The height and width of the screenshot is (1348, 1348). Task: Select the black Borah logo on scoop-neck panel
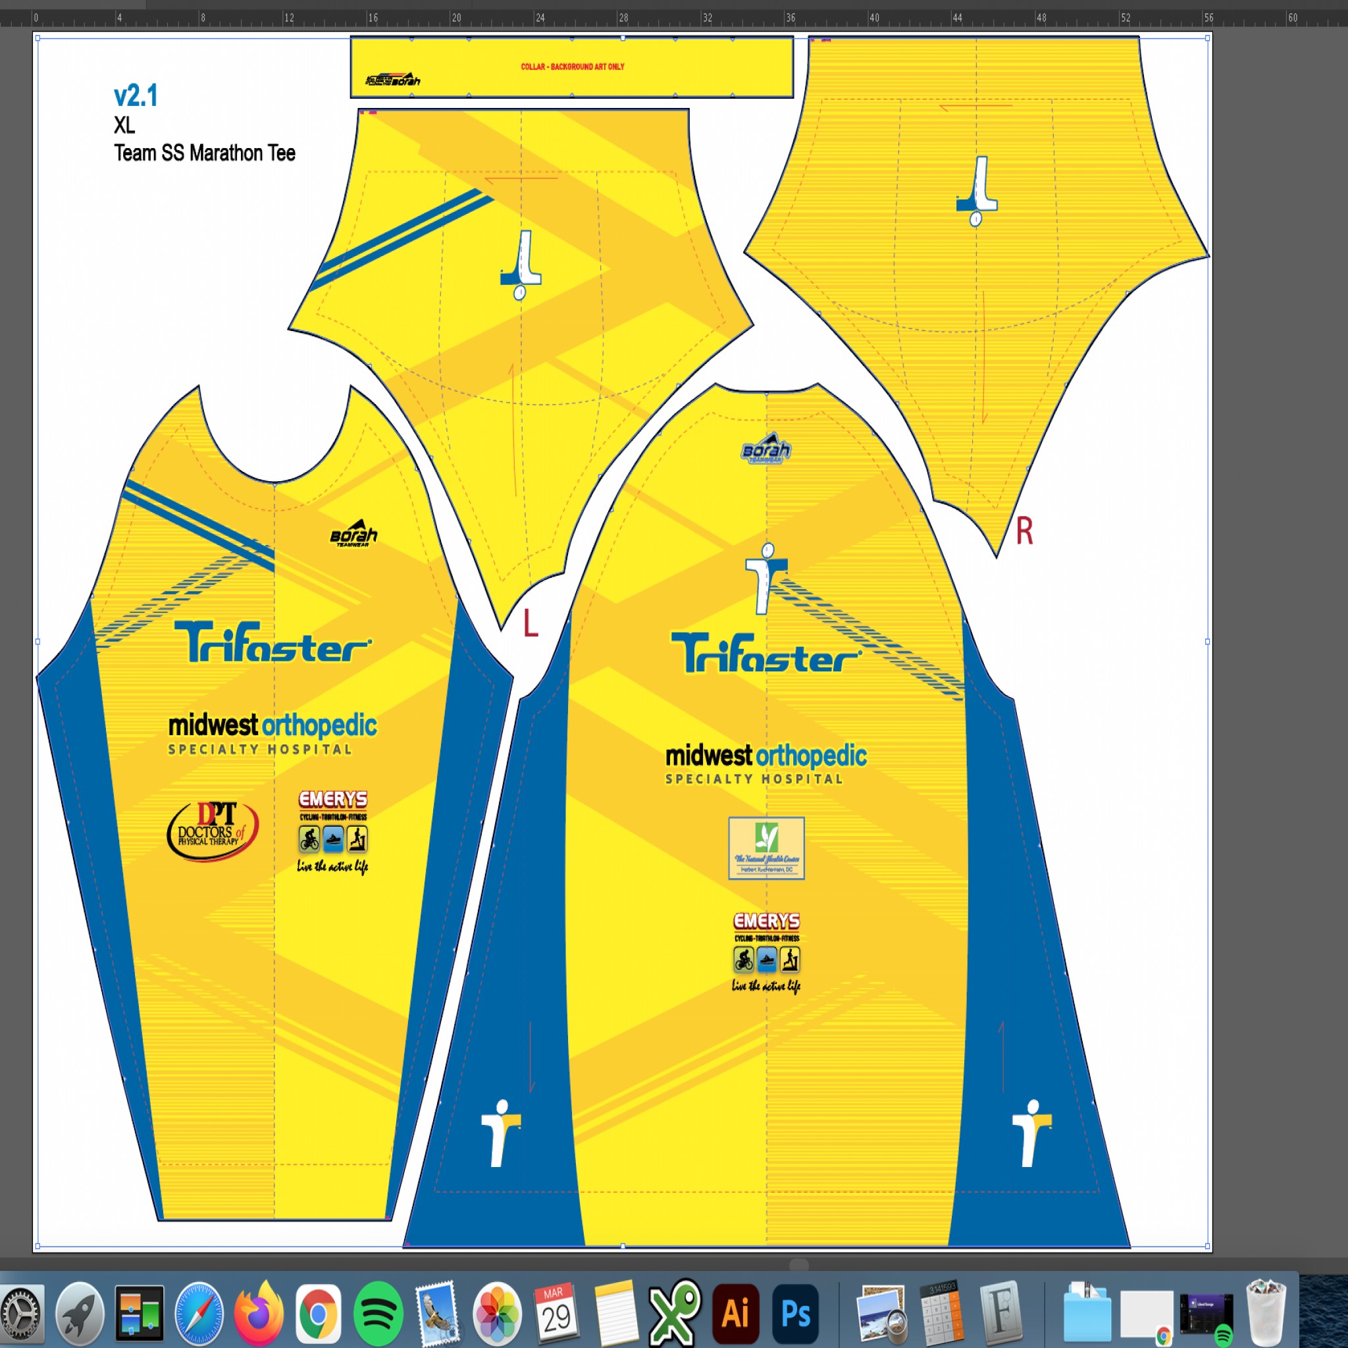tap(353, 533)
